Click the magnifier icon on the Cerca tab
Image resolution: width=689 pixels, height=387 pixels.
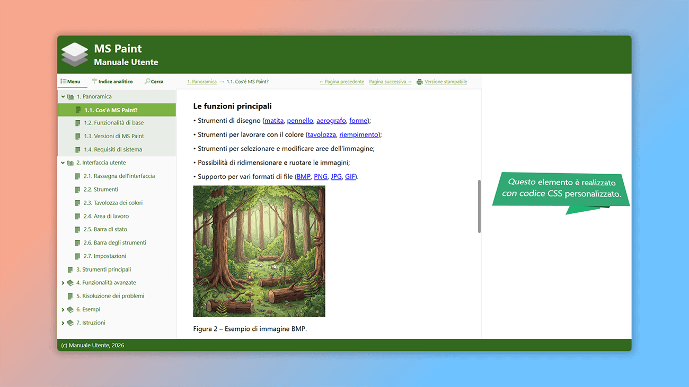coord(148,81)
